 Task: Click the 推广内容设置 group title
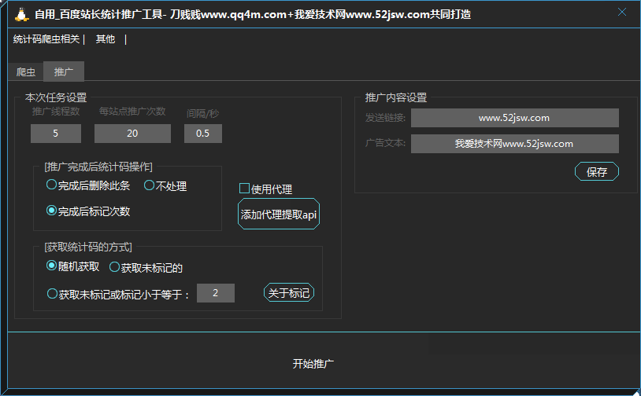pyautogui.click(x=396, y=97)
